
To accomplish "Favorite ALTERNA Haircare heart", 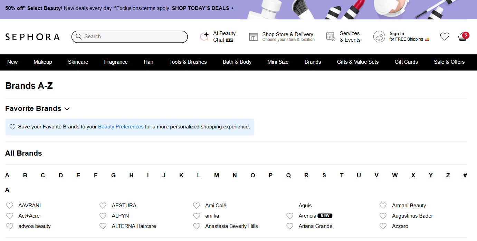I will pos(103,226).
